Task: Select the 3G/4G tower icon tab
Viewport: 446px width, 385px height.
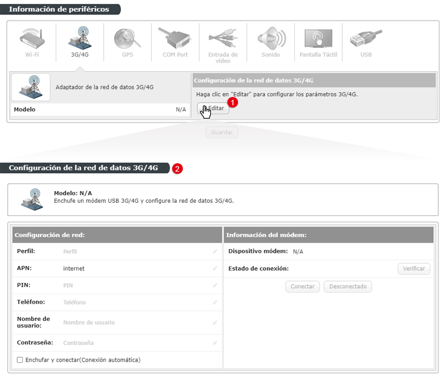Action: click(80, 38)
